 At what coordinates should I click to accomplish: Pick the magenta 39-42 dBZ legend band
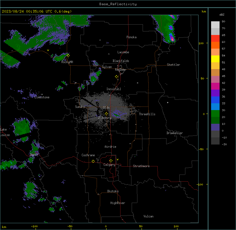(x=215, y=86)
